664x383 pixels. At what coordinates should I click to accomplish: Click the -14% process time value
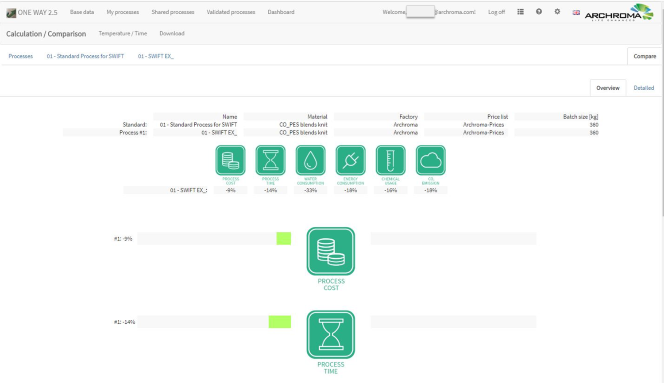click(x=270, y=190)
